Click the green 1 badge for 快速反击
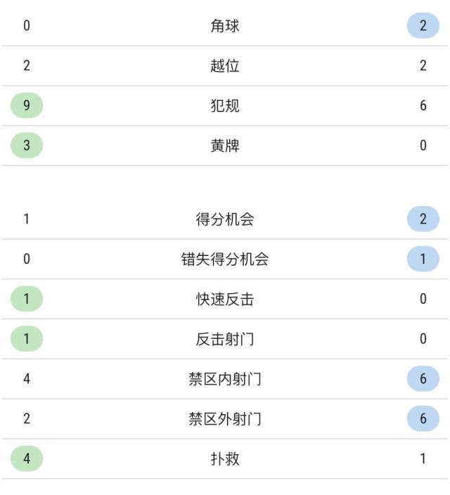 (27, 300)
